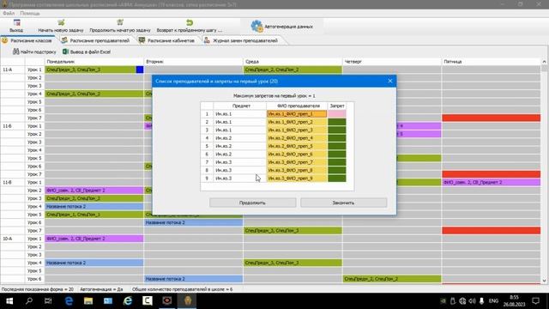Click the microphone tray icon
The height and width of the screenshot is (309, 549).
482,301
